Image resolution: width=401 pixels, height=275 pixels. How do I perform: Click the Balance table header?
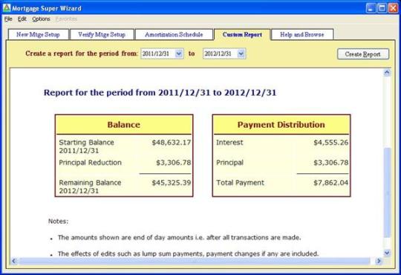[x=124, y=125]
